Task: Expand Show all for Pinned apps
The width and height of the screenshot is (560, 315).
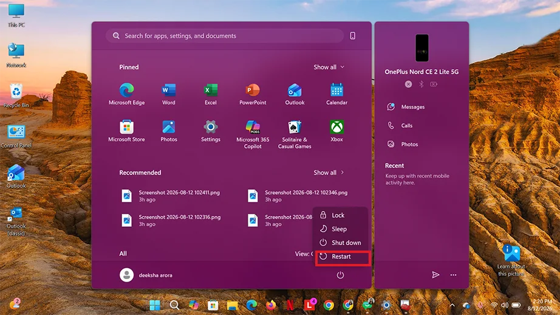Action: click(x=329, y=67)
